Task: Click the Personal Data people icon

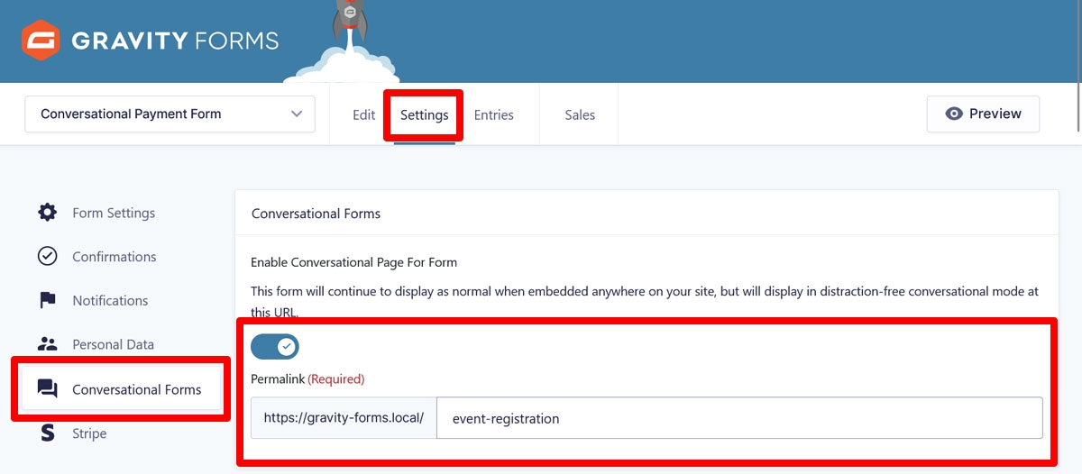Action: click(47, 344)
